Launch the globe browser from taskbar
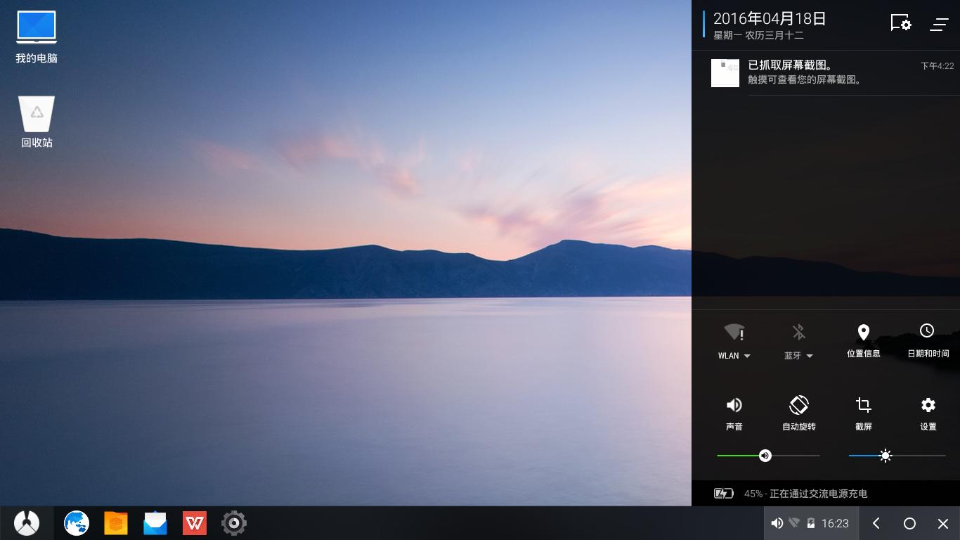 point(77,523)
